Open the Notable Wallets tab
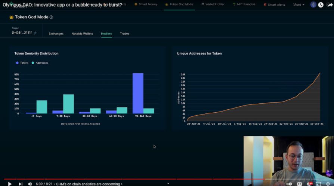The width and height of the screenshot is (334, 186). [82, 34]
